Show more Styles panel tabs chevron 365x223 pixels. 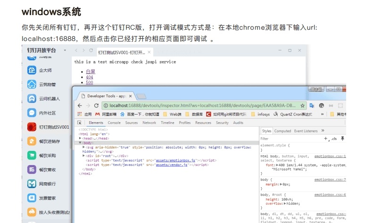coord(323,131)
